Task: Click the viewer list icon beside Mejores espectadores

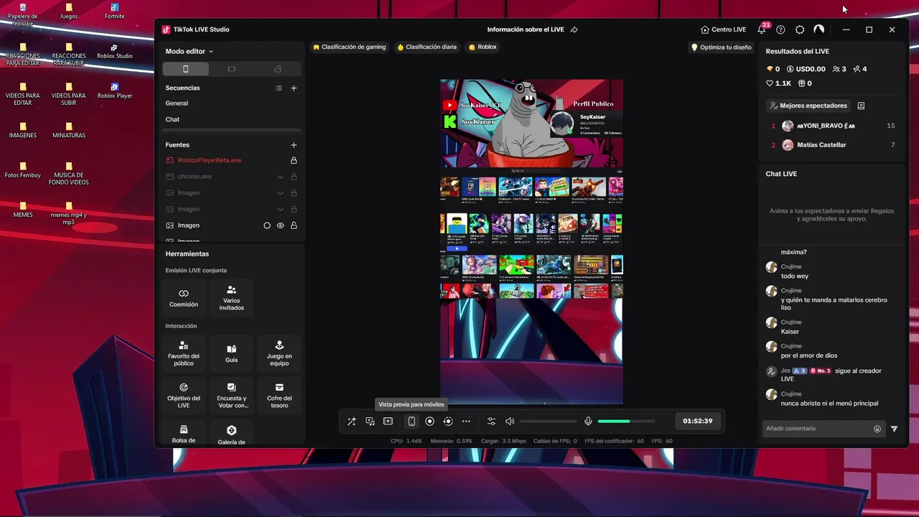Action: pyautogui.click(x=861, y=106)
